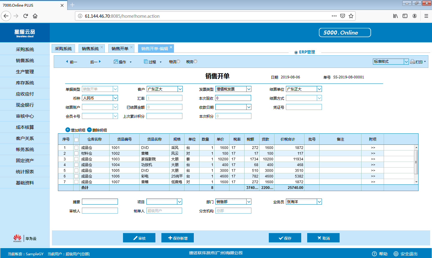
Task: Open the browser hamburger menu
Action: (426, 16)
